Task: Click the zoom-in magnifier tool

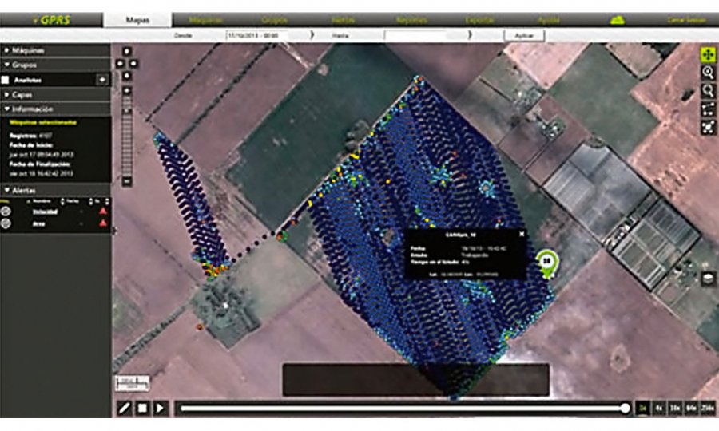Action: [708, 72]
